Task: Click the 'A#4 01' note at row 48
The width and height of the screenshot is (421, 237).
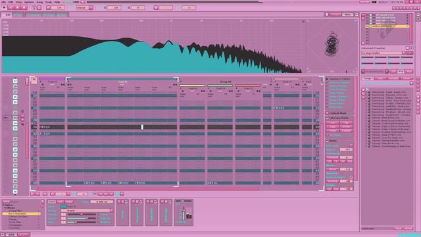Action: 212,183
